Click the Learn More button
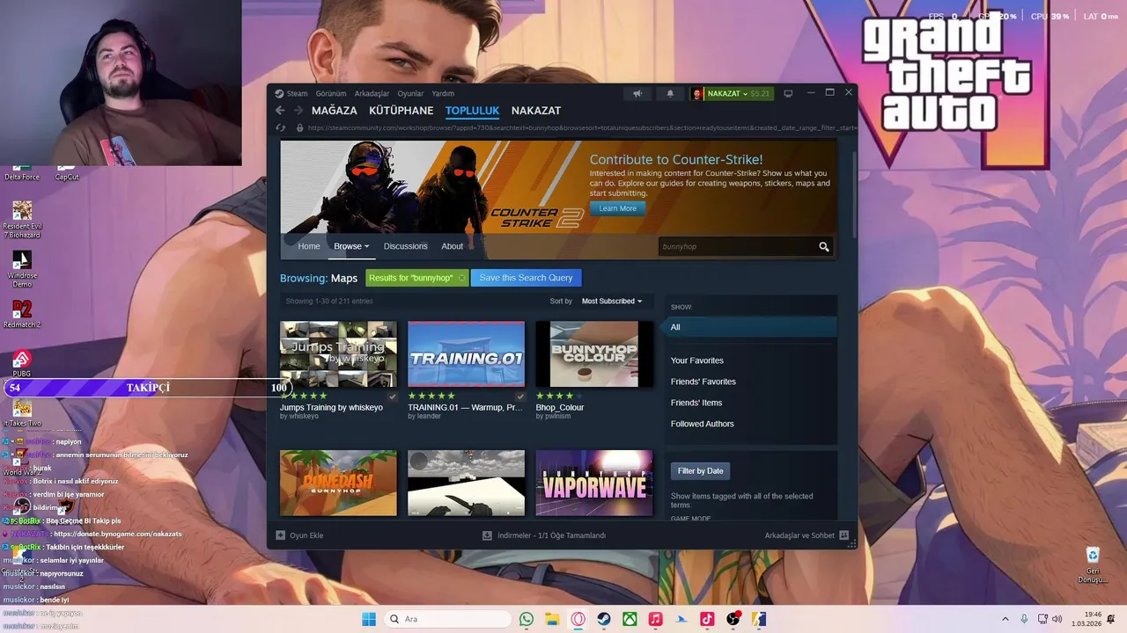The height and width of the screenshot is (633, 1127). point(617,208)
